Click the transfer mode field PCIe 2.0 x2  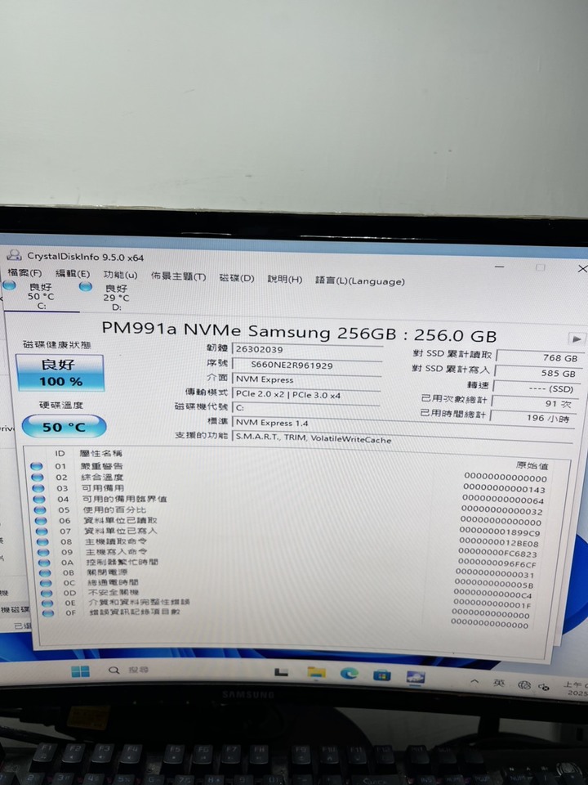coord(305,394)
